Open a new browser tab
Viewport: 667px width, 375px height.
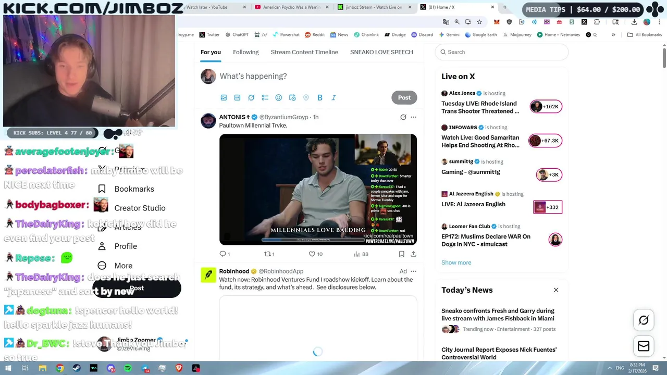pyautogui.click(x=504, y=7)
